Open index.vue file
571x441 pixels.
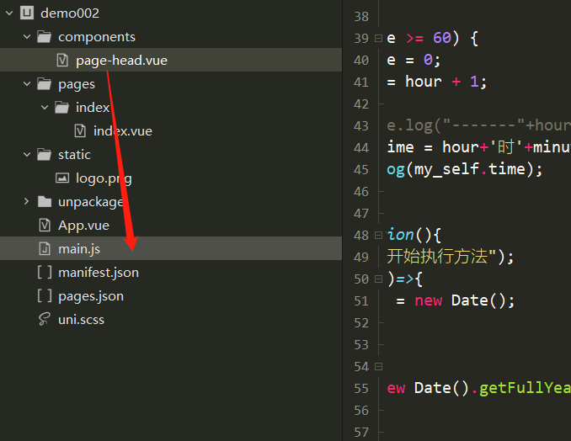[123, 131]
